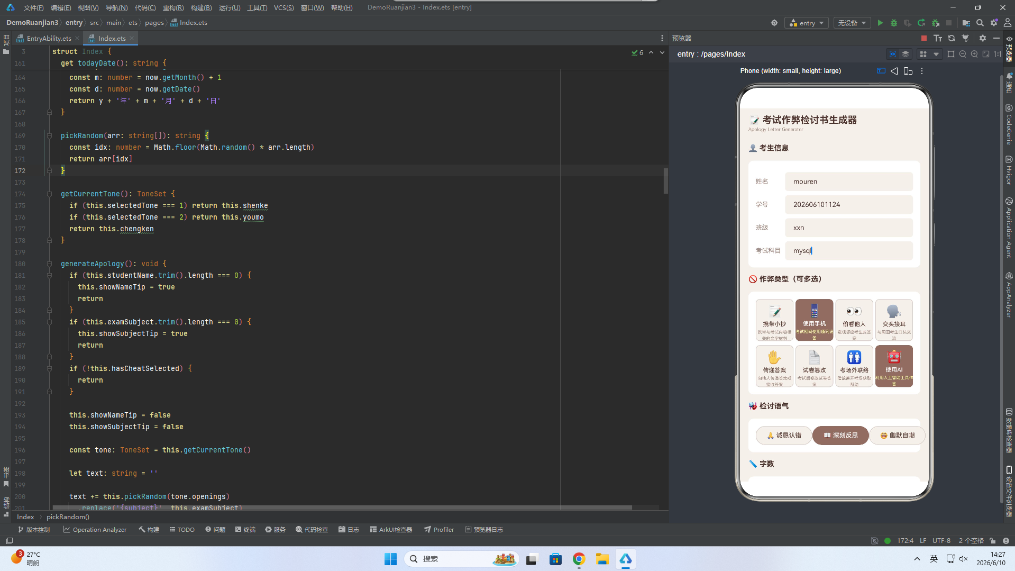Click the plug icon in previewer toolbar
This screenshot has height=571, width=1015.
(965, 38)
